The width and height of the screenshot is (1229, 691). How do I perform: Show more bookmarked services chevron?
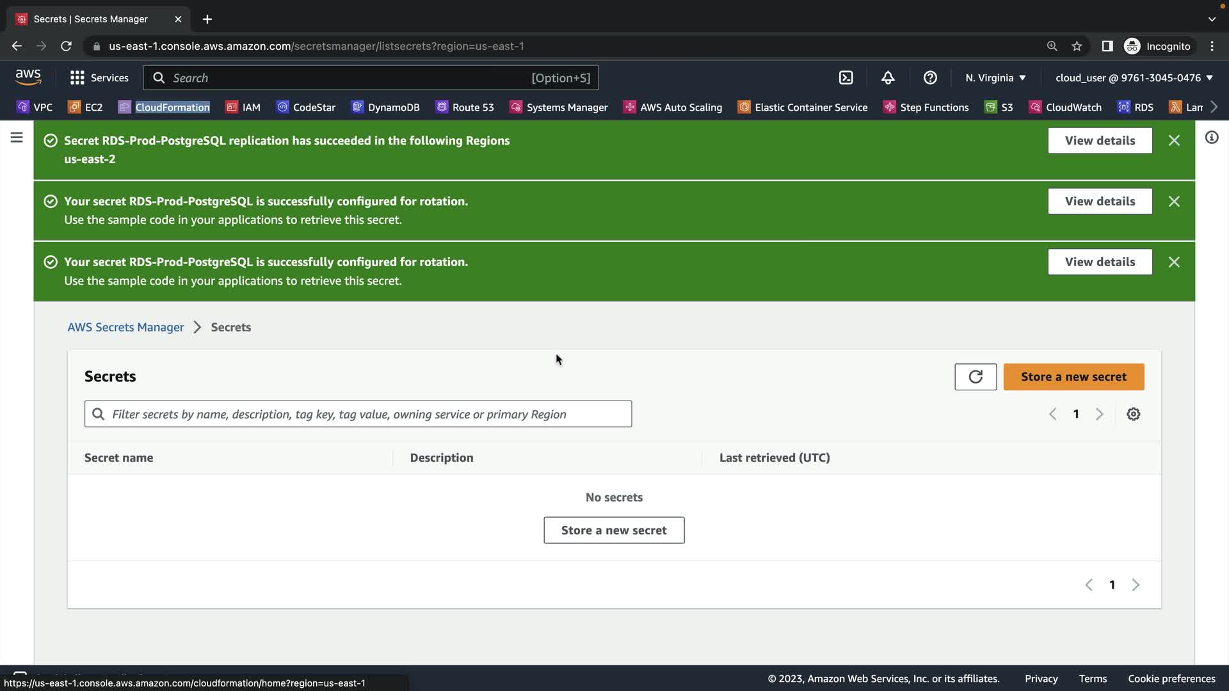point(1214,107)
